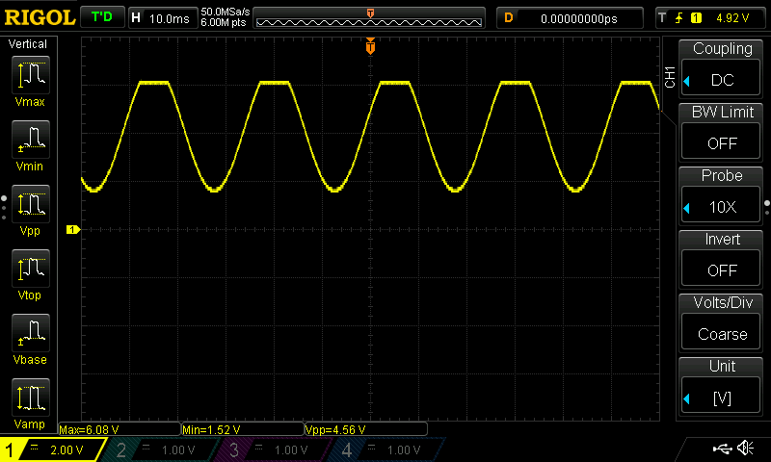The width and height of the screenshot is (771, 462).
Task: Select the Vbase measurement icon
Action: click(31, 333)
